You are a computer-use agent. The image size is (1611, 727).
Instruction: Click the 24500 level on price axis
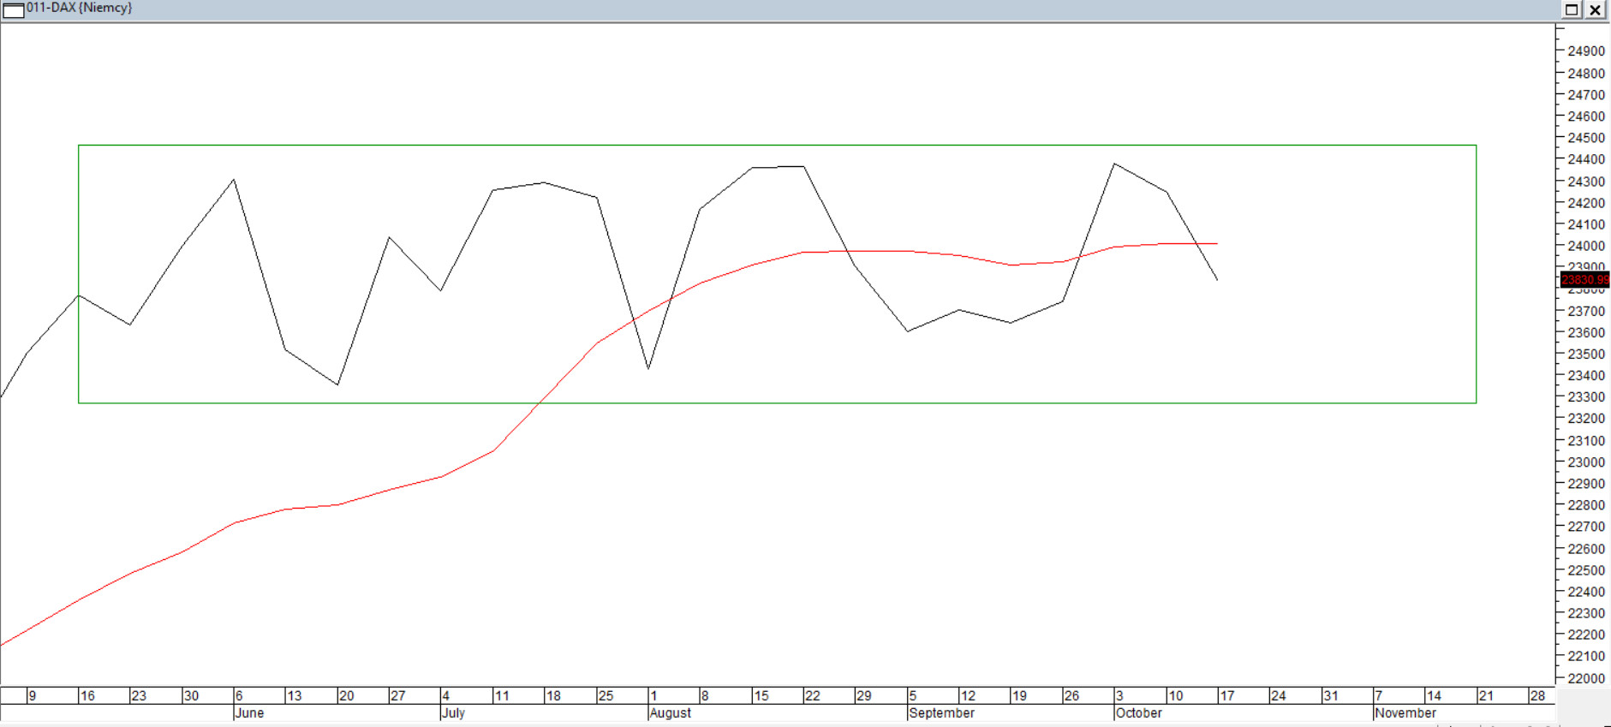click(1585, 138)
